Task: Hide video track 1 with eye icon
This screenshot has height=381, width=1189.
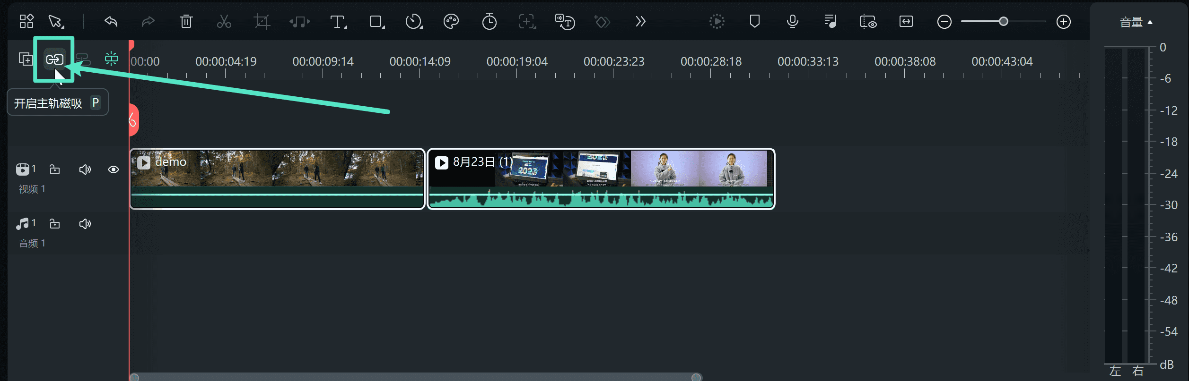Action: [114, 169]
